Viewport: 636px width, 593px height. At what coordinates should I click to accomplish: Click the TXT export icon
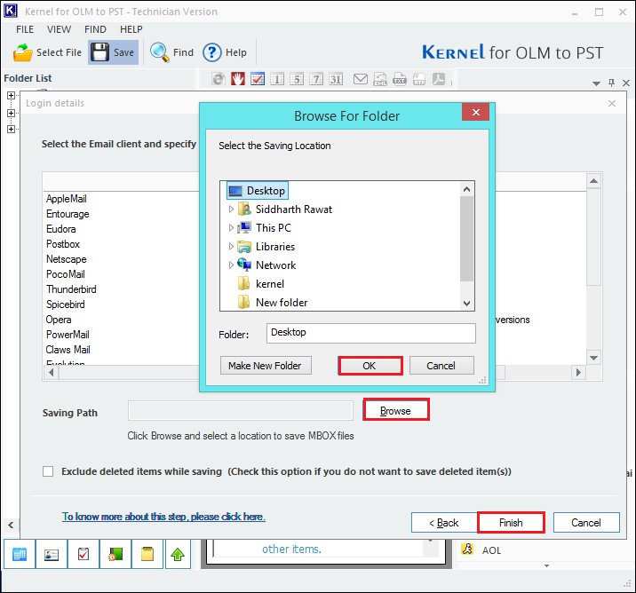[x=400, y=79]
